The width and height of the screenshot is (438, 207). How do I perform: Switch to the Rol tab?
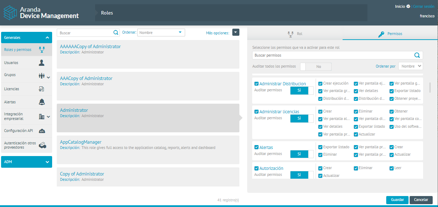(x=295, y=34)
